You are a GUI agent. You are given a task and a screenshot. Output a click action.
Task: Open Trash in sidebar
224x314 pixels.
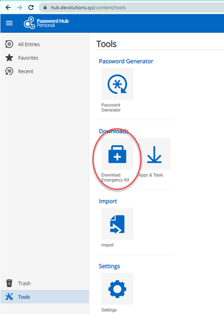(x=45, y=284)
